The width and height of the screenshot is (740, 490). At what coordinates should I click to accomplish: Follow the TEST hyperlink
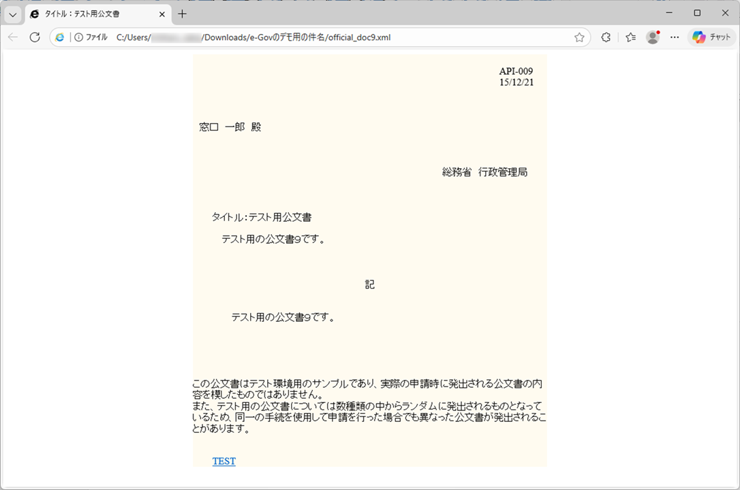223,461
